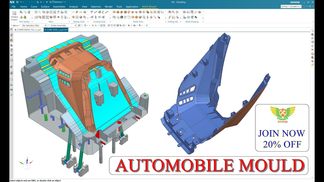Screen dimensions: 324x182
Task: Expand the Cooling Tools group options
Action: coord(110,22)
